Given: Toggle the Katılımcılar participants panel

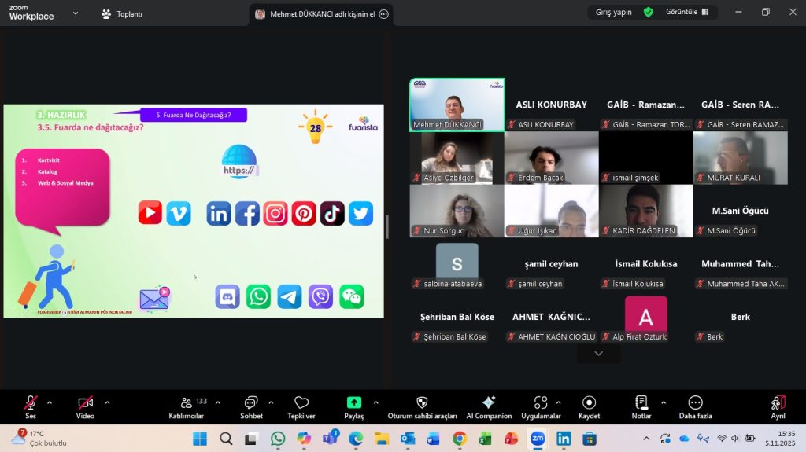Looking at the screenshot, I should pyautogui.click(x=187, y=403).
